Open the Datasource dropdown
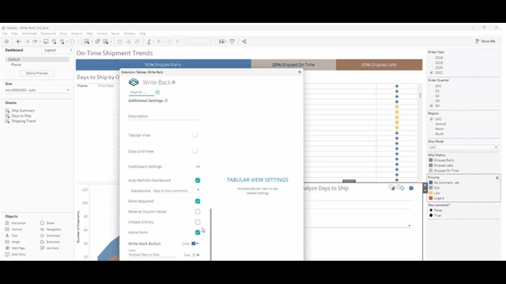506x284 pixels. coord(176,191)
